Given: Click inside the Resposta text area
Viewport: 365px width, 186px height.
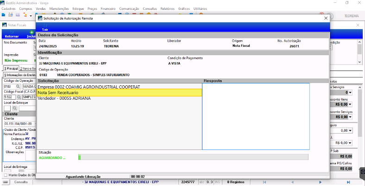Looking at the screenshot, I should point(256,116).
